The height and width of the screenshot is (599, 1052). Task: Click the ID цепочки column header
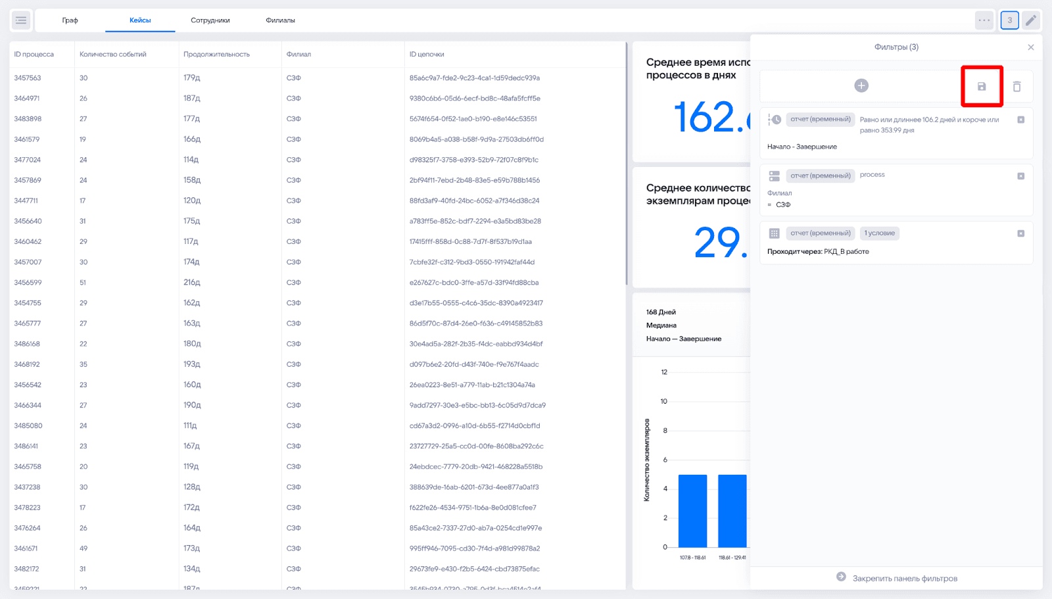pos(427,55)
